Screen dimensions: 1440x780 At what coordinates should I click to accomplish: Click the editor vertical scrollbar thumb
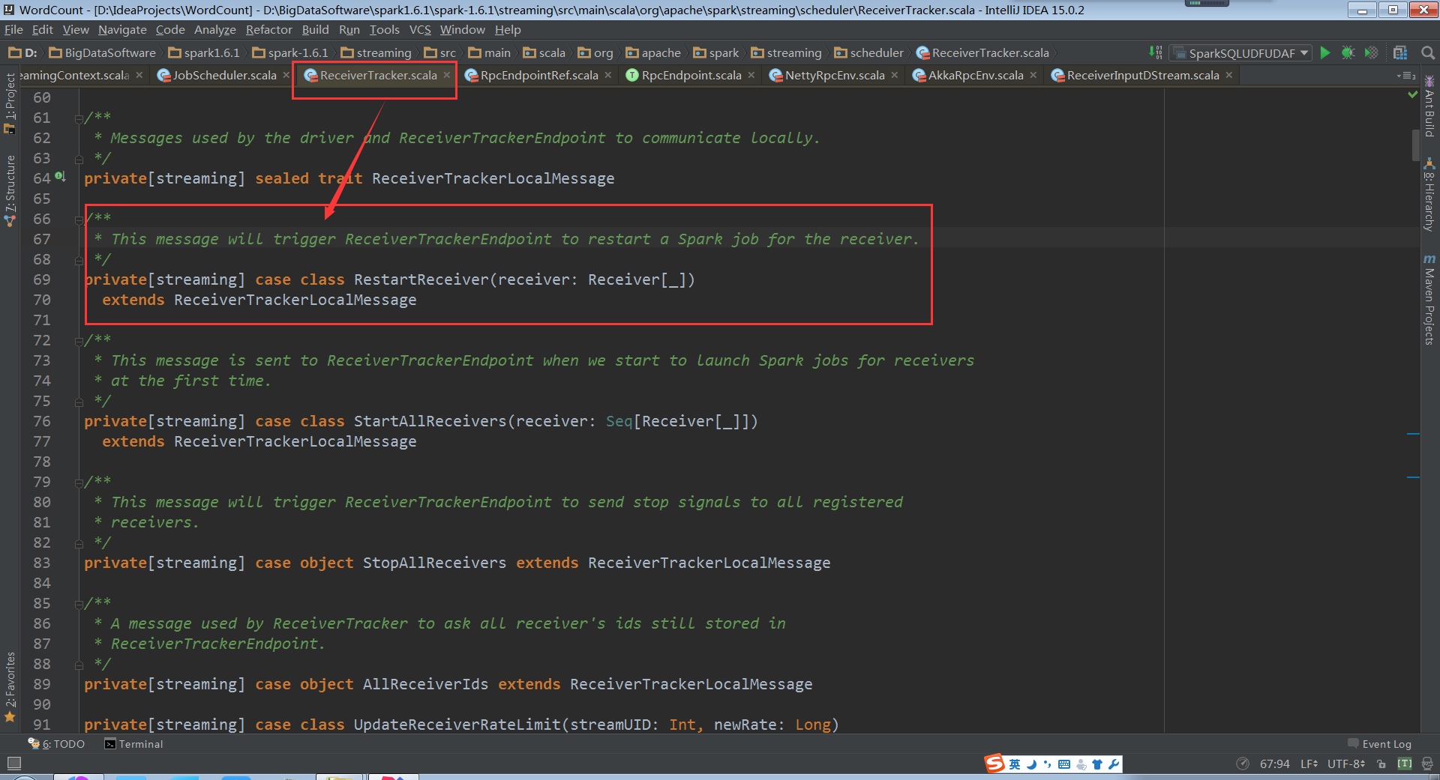tap(1414, 144)
